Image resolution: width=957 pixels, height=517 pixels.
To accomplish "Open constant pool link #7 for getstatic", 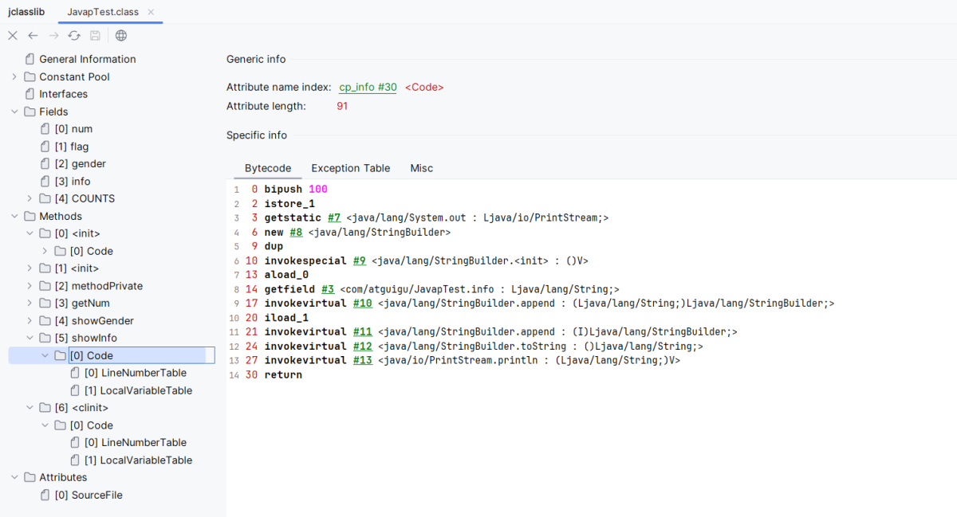I will tap(334, 218).
